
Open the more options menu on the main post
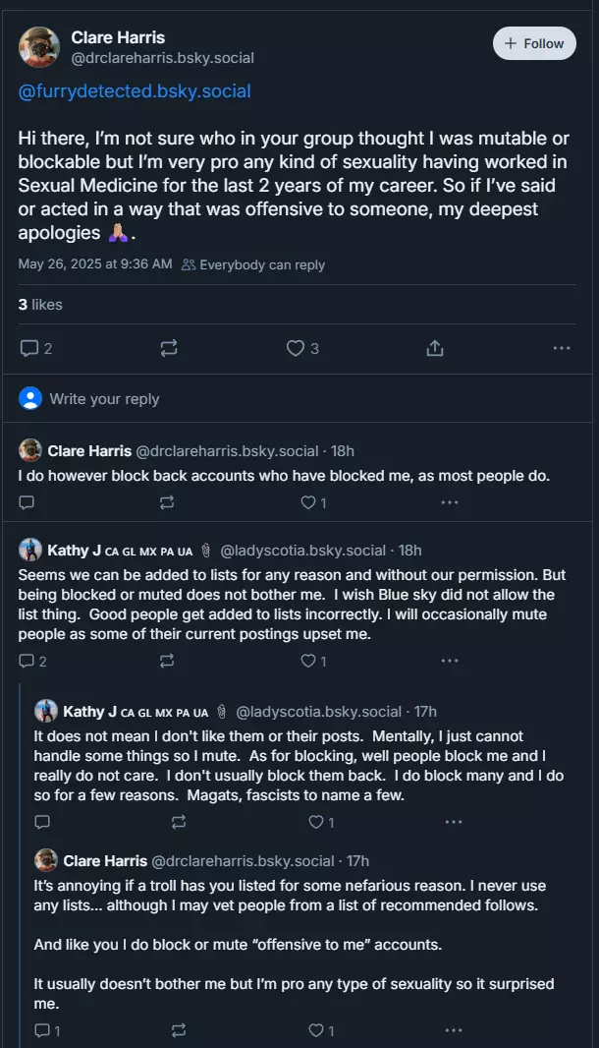[562, 348]
